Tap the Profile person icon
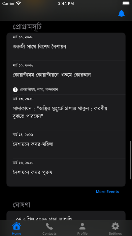The height and width of the screenshot is (236, 132). click(x=82, y=226)
